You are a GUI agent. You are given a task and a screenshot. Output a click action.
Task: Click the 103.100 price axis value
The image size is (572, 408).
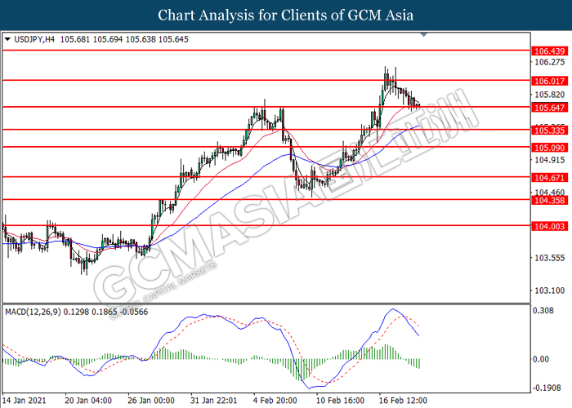point(549,290)
